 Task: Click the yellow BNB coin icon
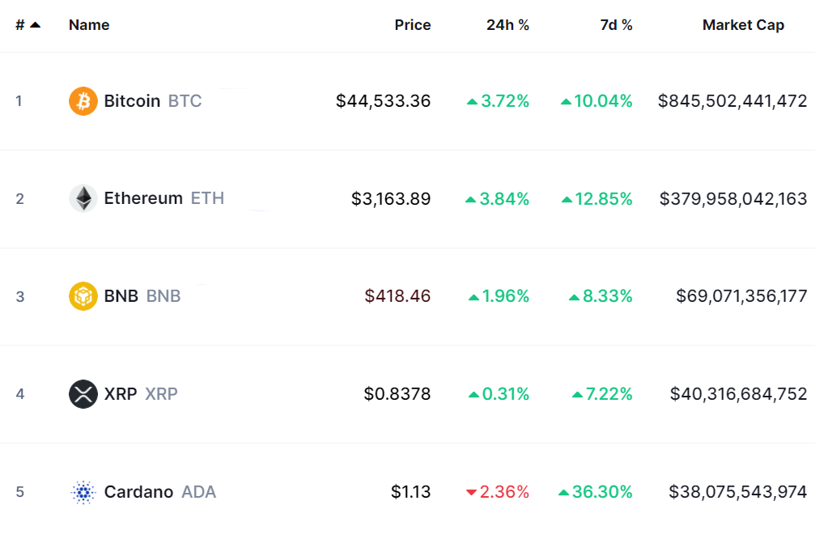click(83, 296)
